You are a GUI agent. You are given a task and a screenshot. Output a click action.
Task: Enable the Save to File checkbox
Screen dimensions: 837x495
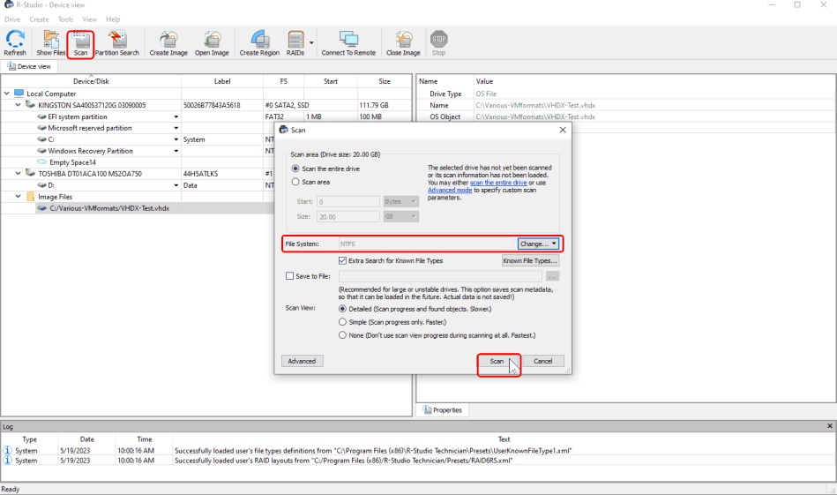click(x=290, y=276)
